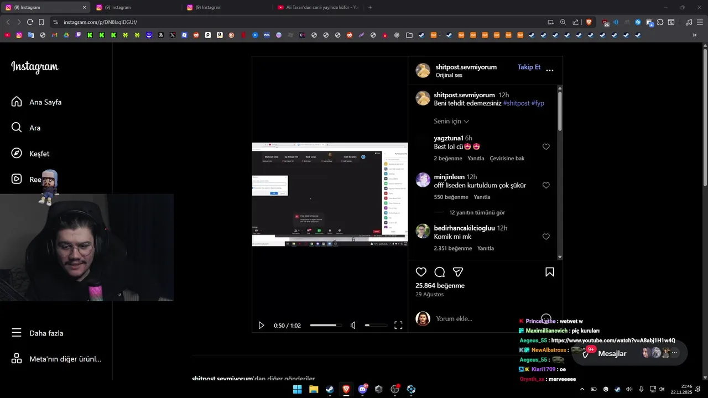The image size is (708, 398).
Task: Reply to the bedirhancakilcioglu comment
Action: click(486, 248)
